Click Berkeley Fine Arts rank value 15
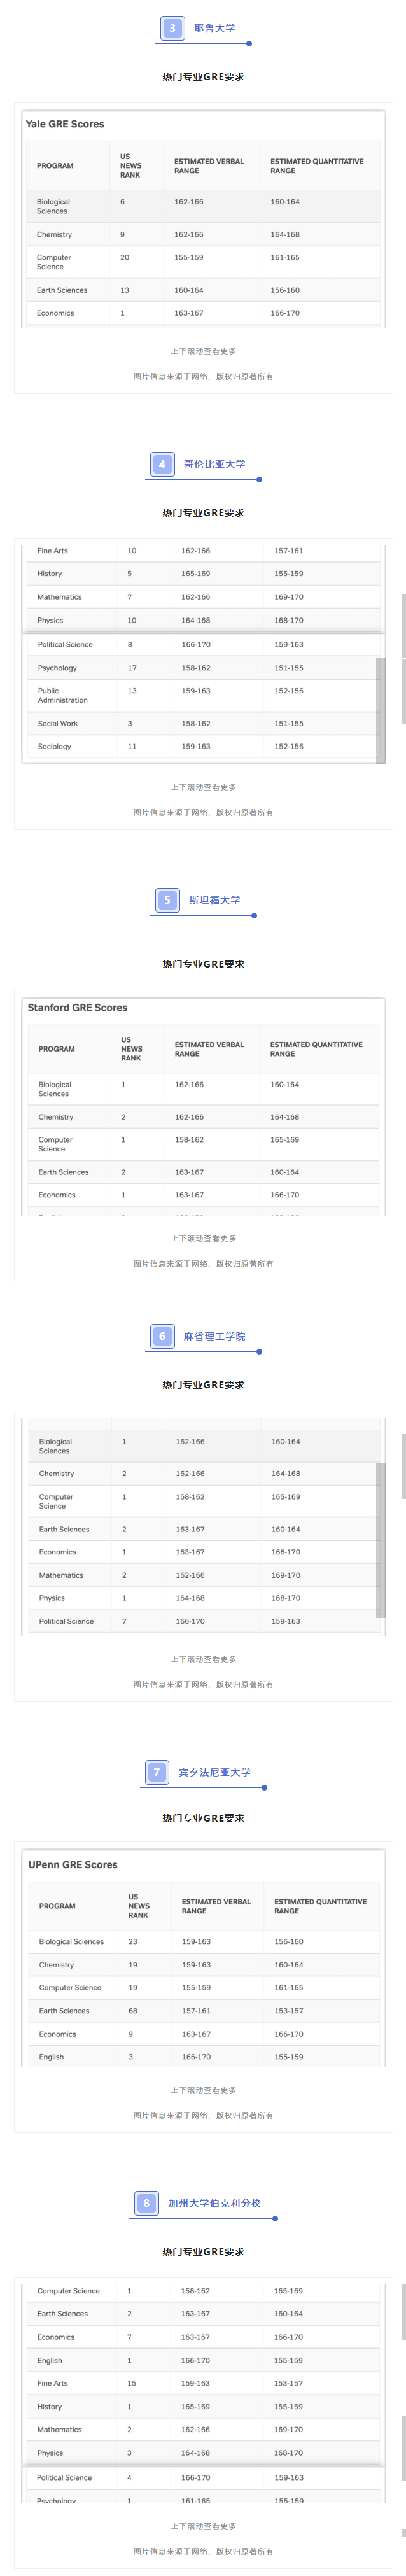Viewport: 406px width, 2576px height. tap(131, 2383)
